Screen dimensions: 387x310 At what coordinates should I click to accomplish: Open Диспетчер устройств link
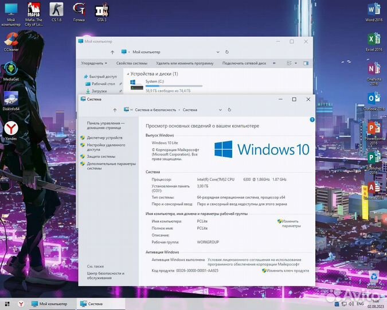(104, 138)
